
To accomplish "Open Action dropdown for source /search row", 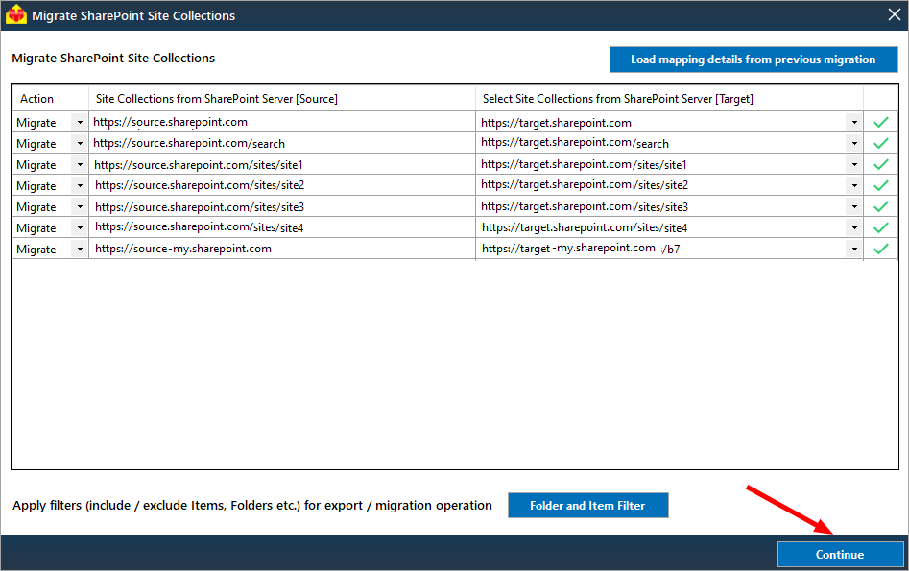I will 80,143.
